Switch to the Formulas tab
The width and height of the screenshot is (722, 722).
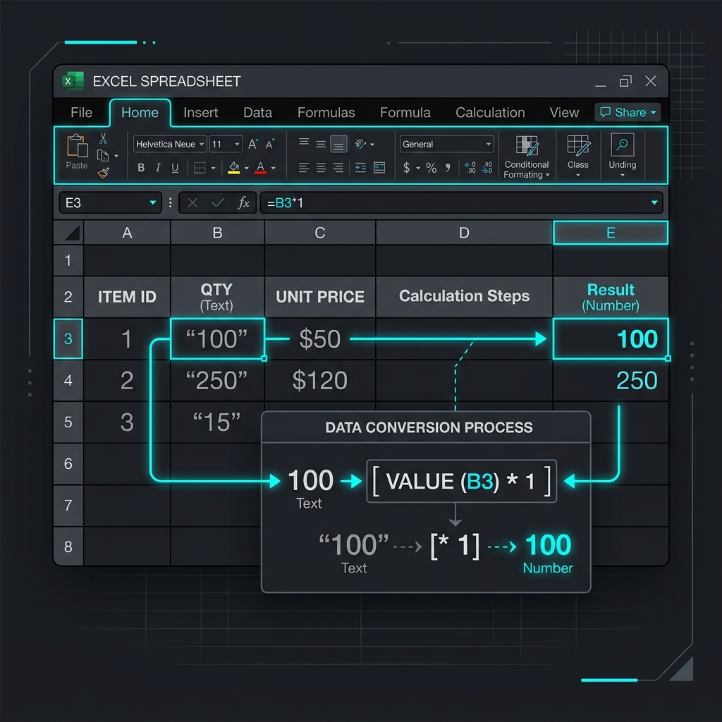326,112
